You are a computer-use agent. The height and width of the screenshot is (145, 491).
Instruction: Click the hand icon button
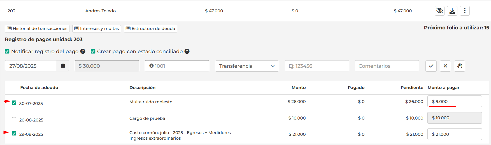click(460, 66)
